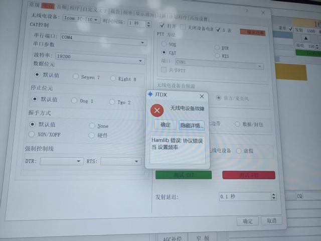
Task: Select 停止位元 默认值 radio button
Action: coord(35,99)
